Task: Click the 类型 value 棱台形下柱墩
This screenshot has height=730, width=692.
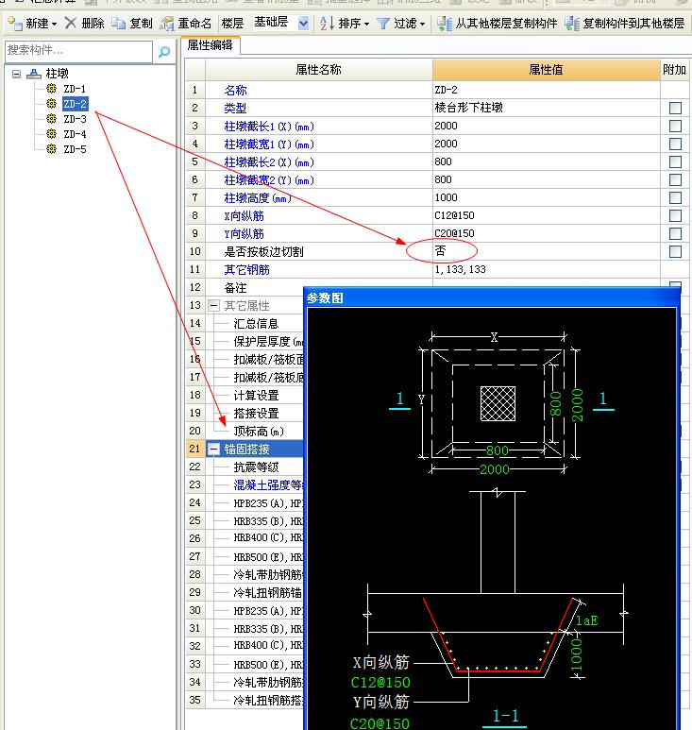Action: pyautogui.click(x=546, y=108)
